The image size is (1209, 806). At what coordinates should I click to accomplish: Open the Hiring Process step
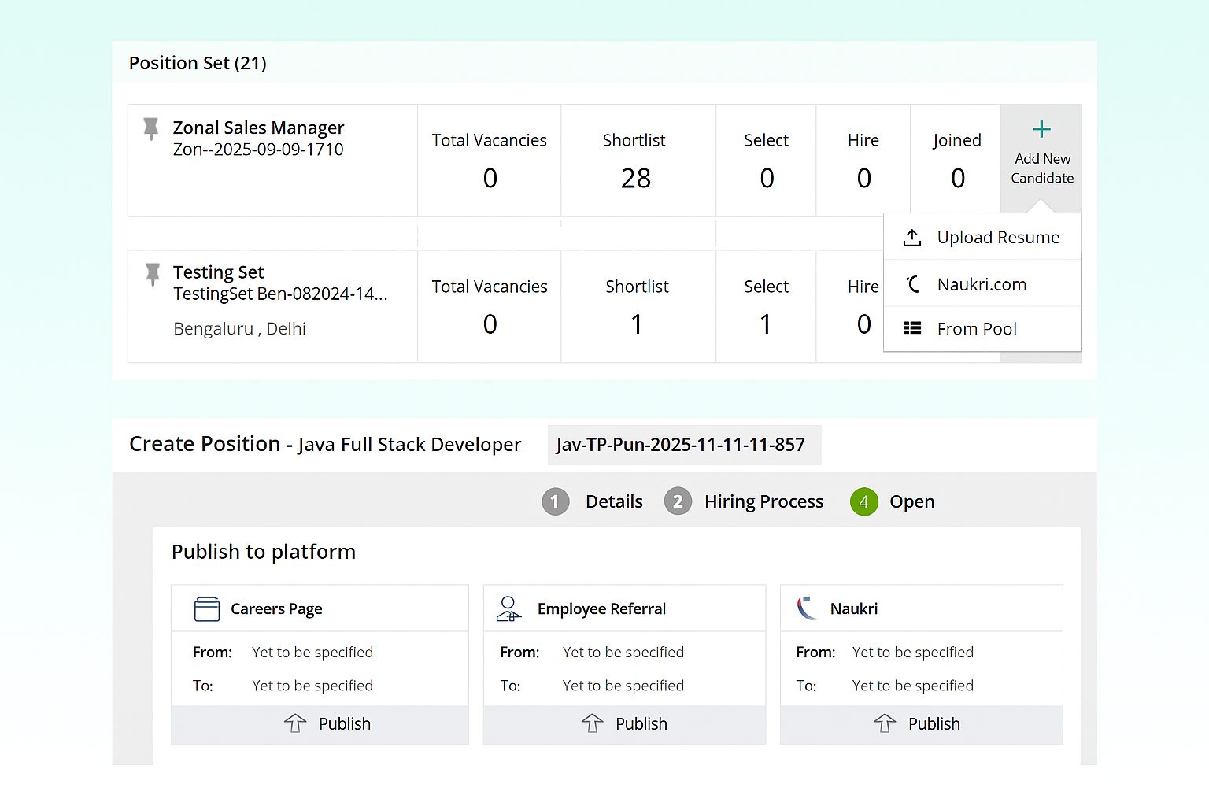[x=763, y=501]
